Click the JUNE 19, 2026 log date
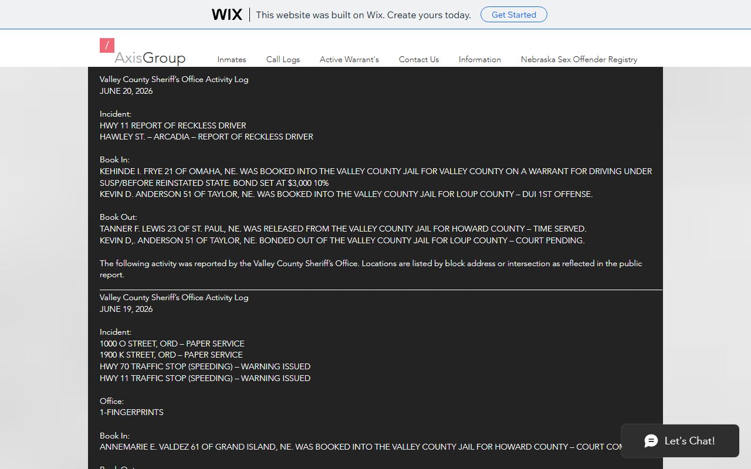 tap(126, 309)
